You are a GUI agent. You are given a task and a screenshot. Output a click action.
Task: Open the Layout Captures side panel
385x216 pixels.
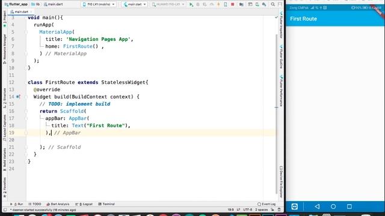point(5,128)
